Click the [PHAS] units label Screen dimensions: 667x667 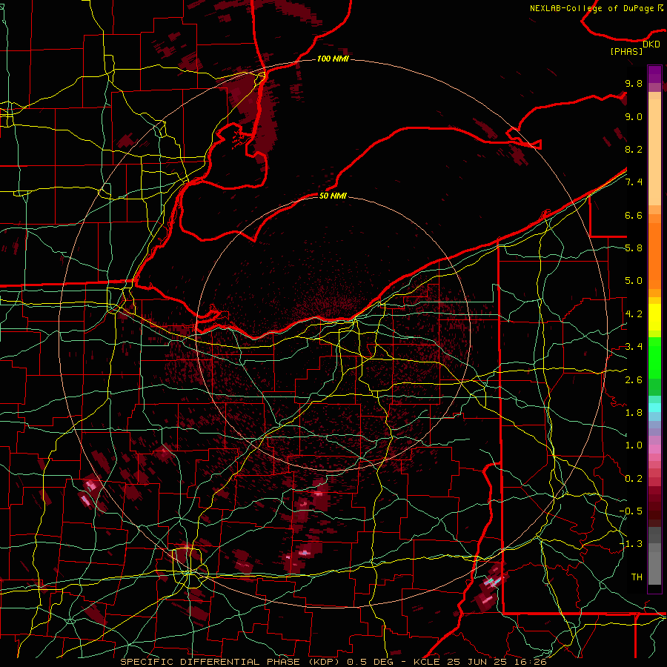(x=626, y=51)
